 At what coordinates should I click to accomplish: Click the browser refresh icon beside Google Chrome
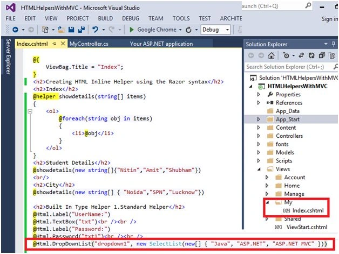pos(188,30)
